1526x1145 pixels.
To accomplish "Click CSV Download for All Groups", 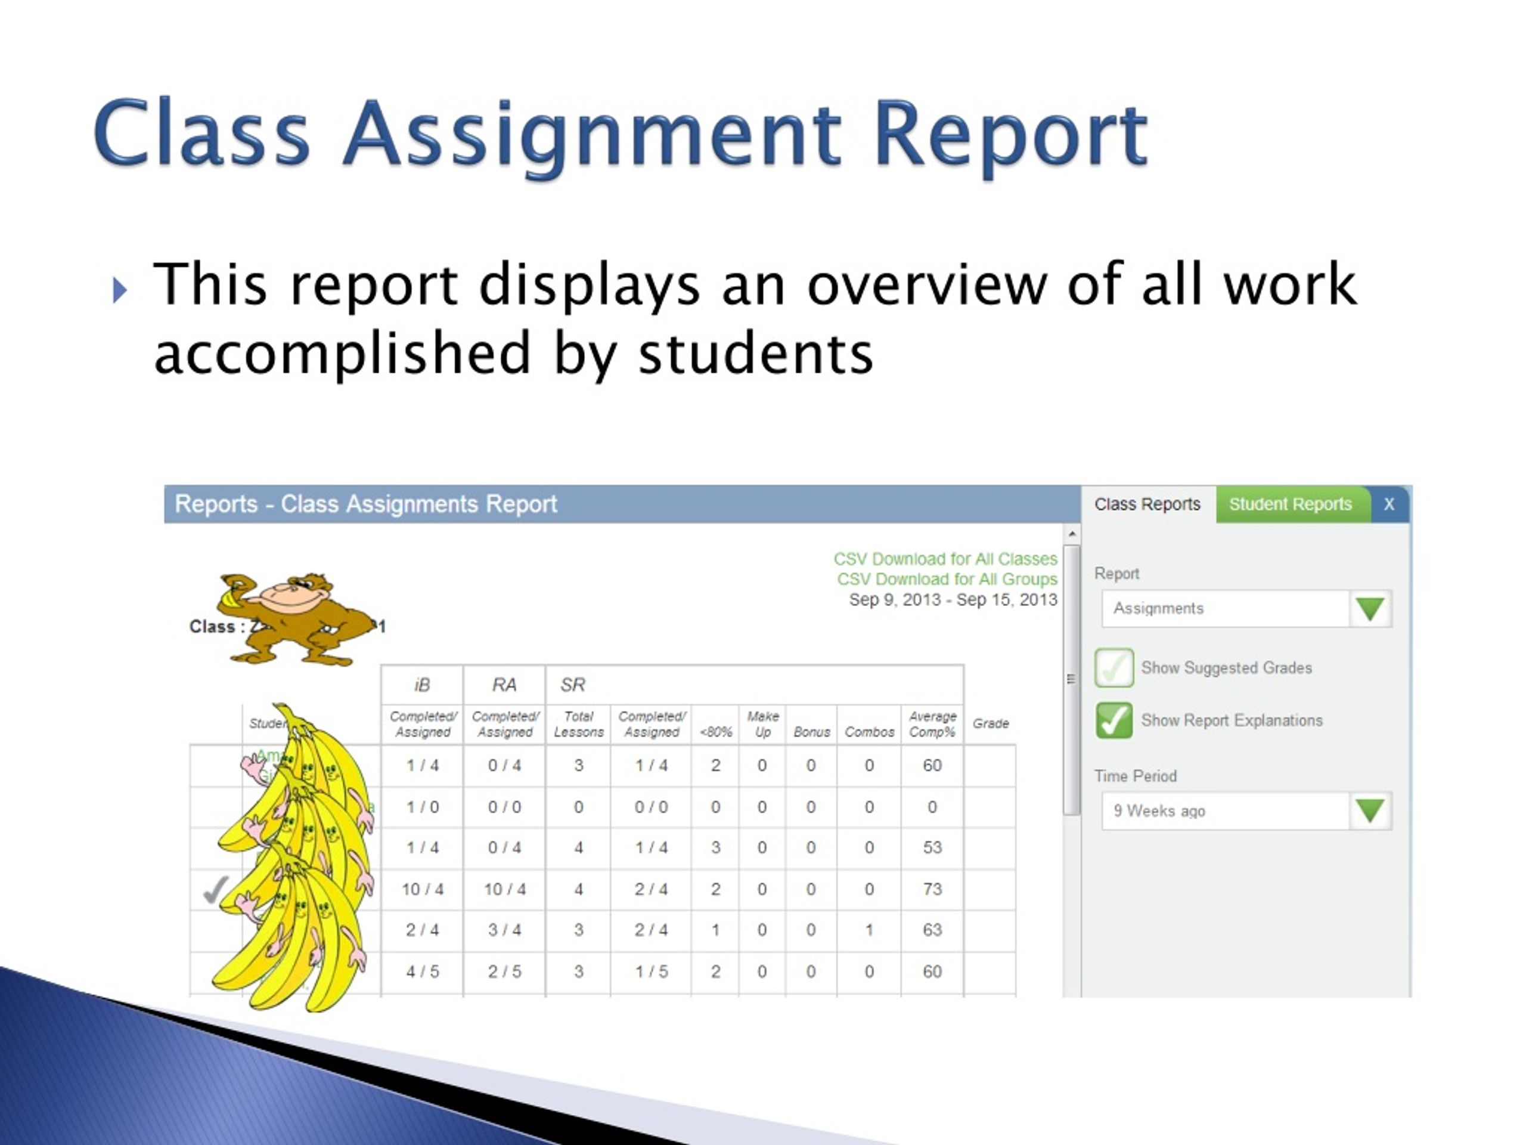I will (947, 578).
